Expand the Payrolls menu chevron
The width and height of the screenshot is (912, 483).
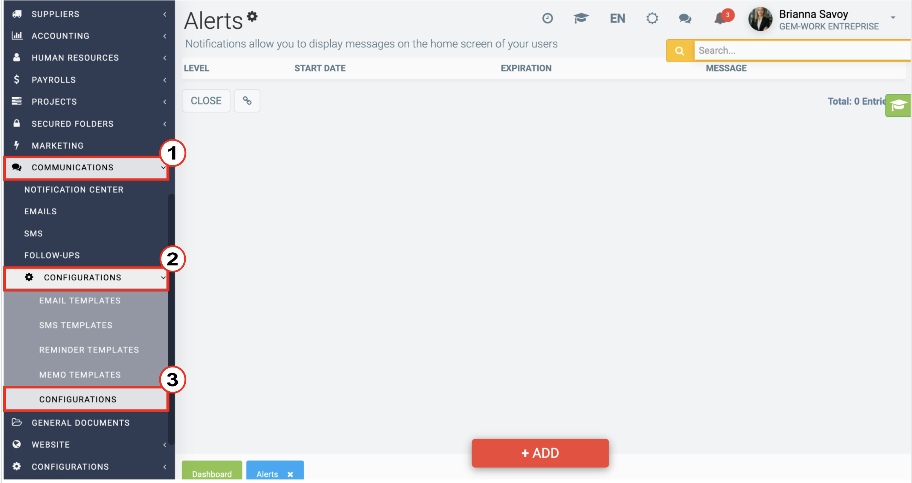point(165,80)
